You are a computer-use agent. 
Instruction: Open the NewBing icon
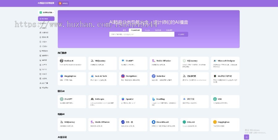[x=154, y=99]
